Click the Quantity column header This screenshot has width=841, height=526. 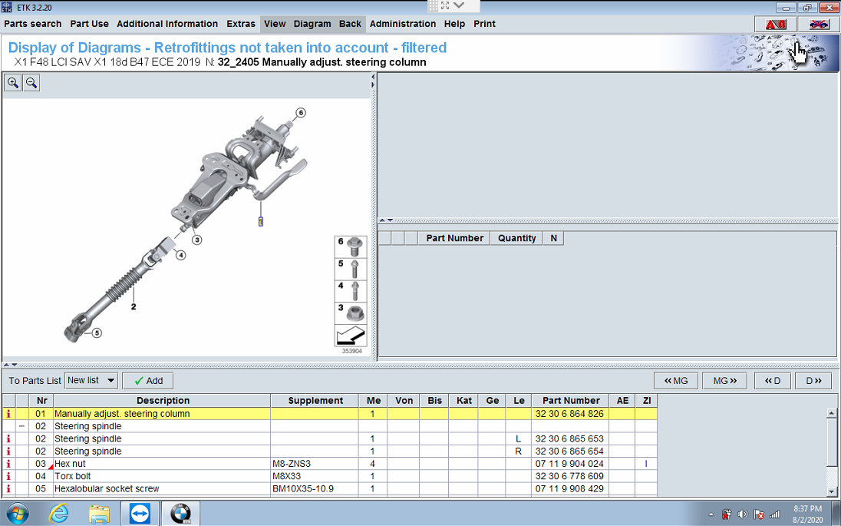click(516, 238)
